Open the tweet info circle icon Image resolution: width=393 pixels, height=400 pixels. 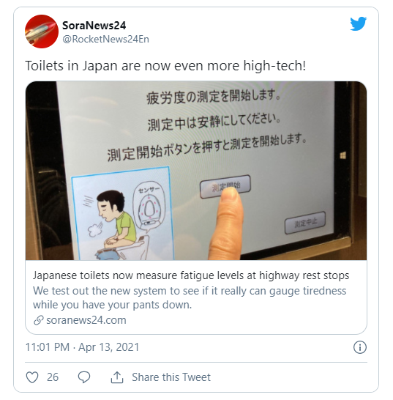pos(360,347)
